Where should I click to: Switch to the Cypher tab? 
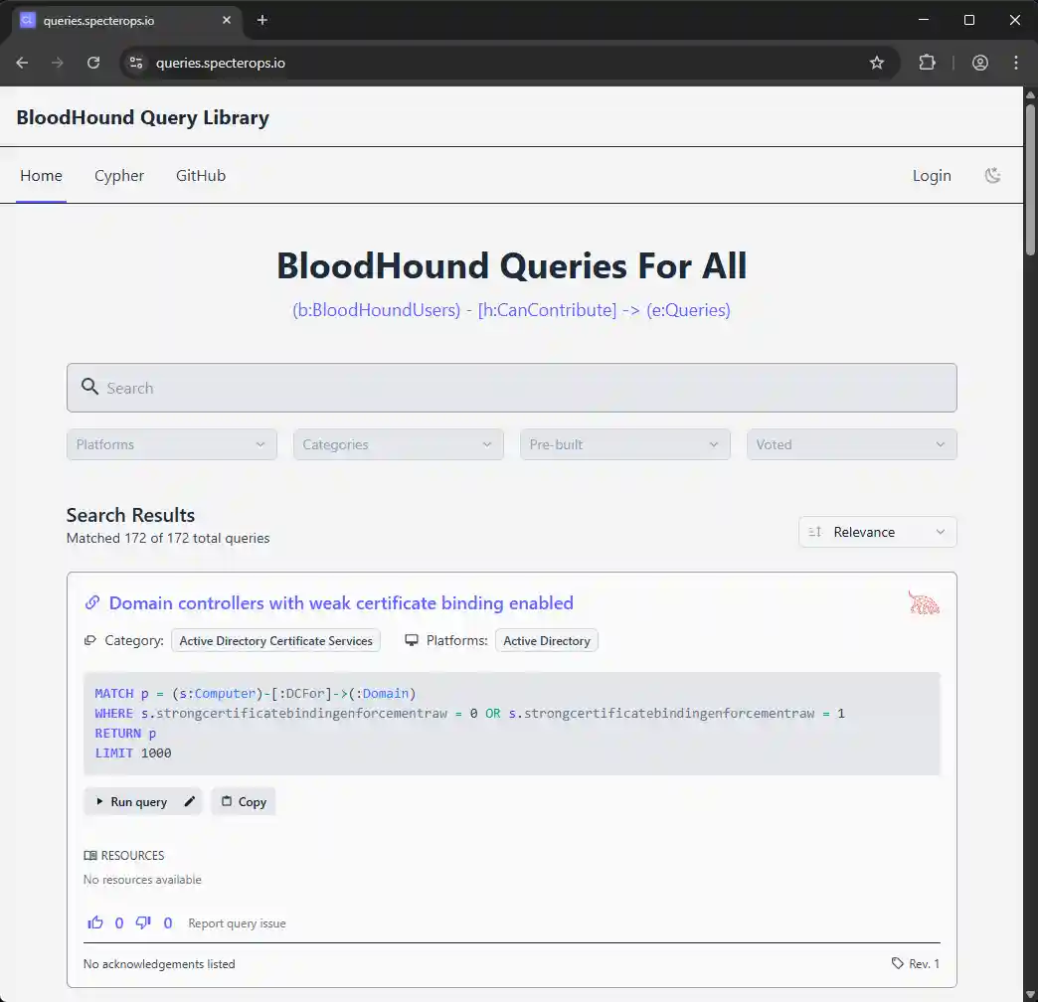(x=118, y=175)
